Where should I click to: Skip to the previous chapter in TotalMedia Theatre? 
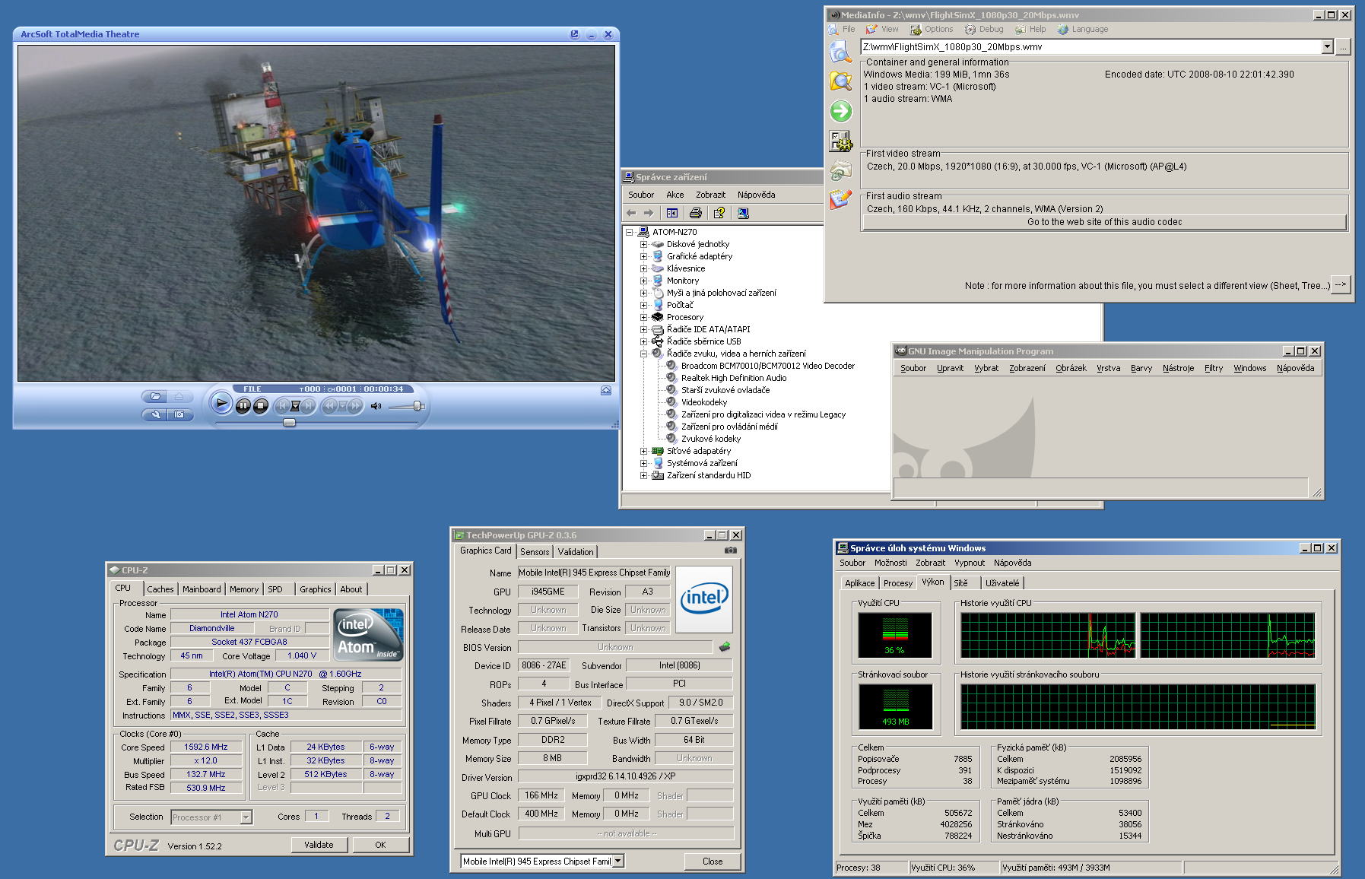(282, 406)
